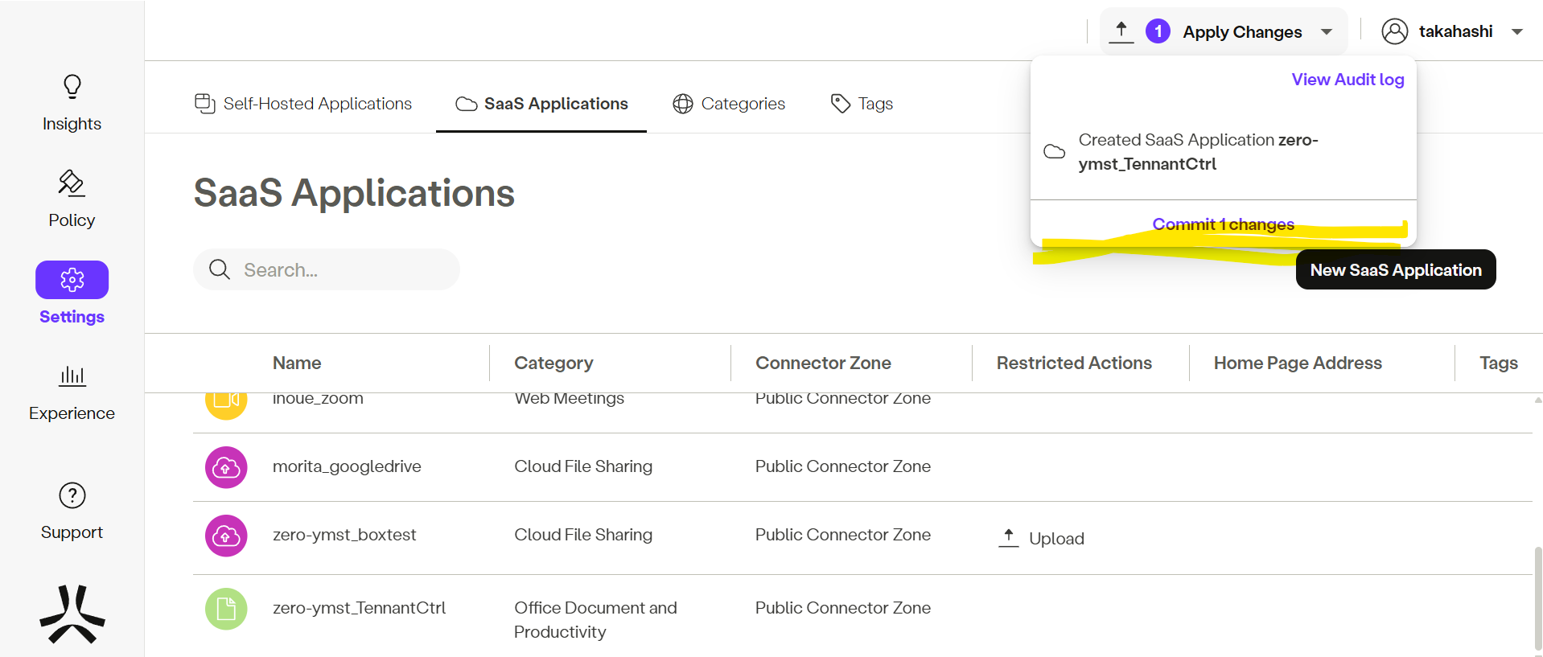Open Support via the question mark icon

(72, 495)
